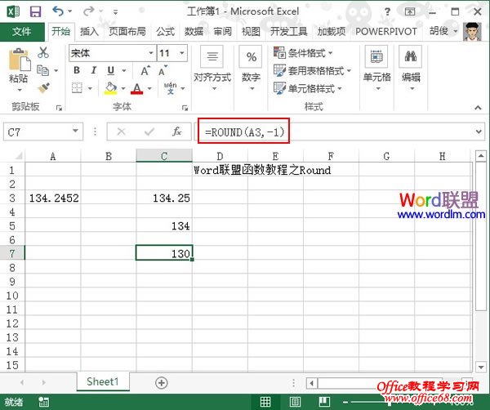Open the font name 宋体 dropdown
This screenshot has height=410, width=490.
click(151, 53)
